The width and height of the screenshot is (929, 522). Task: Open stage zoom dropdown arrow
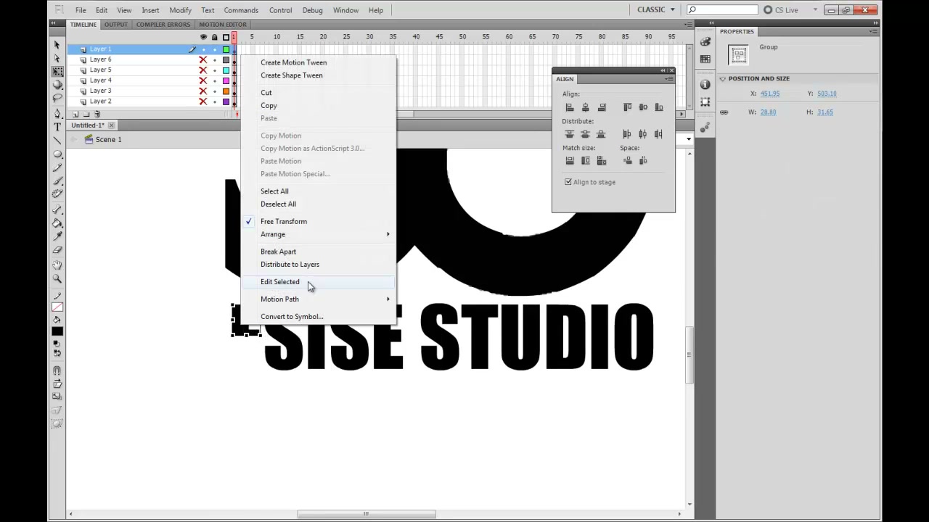688,139
